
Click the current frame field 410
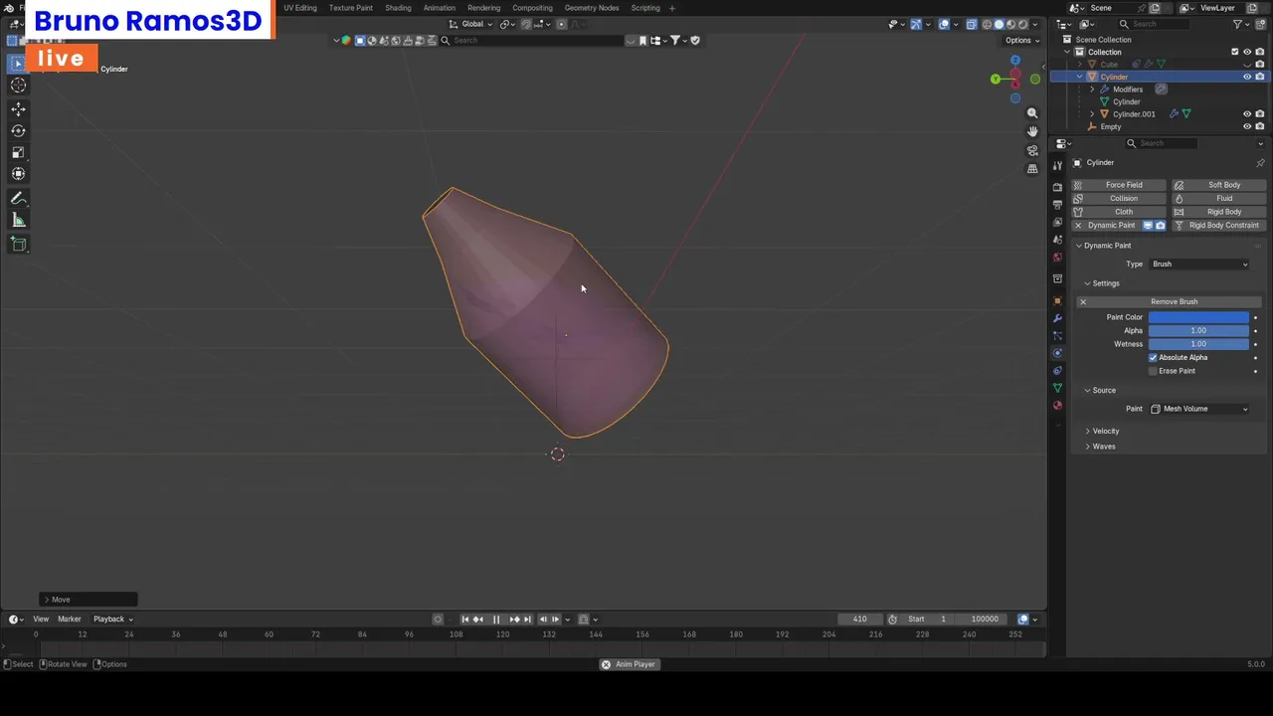click(x=859, y=620)
